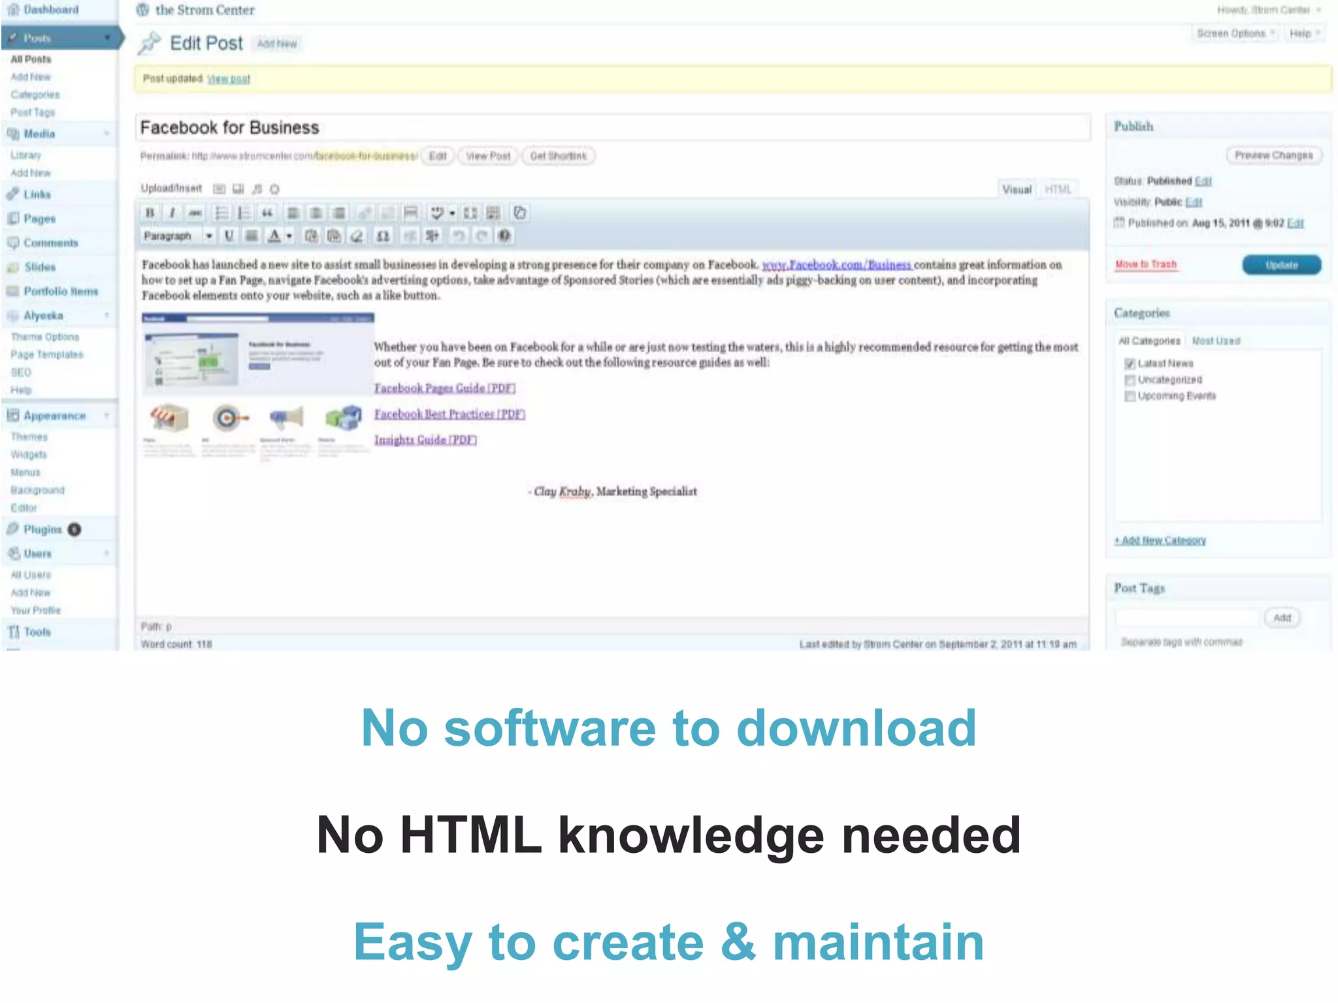Click the Post Tags input field
This screenshot has height=1003, width=1338.
(1187, 618)
